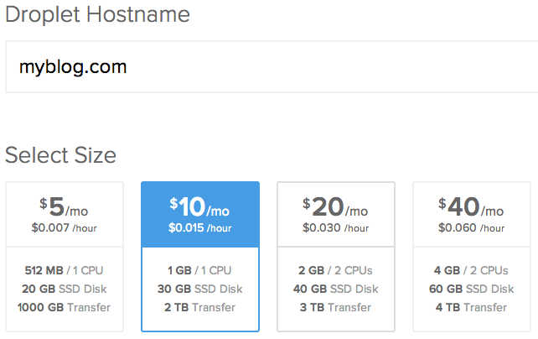Image resolution: width=538 pixels, height=339 pixels.
Task: Click the Select Size heading
Action: (x=60, y=155)
